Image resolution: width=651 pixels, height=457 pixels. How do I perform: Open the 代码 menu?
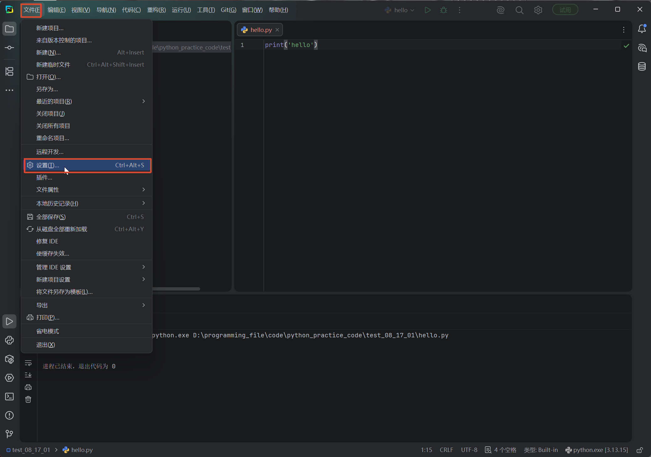[131, 10]
